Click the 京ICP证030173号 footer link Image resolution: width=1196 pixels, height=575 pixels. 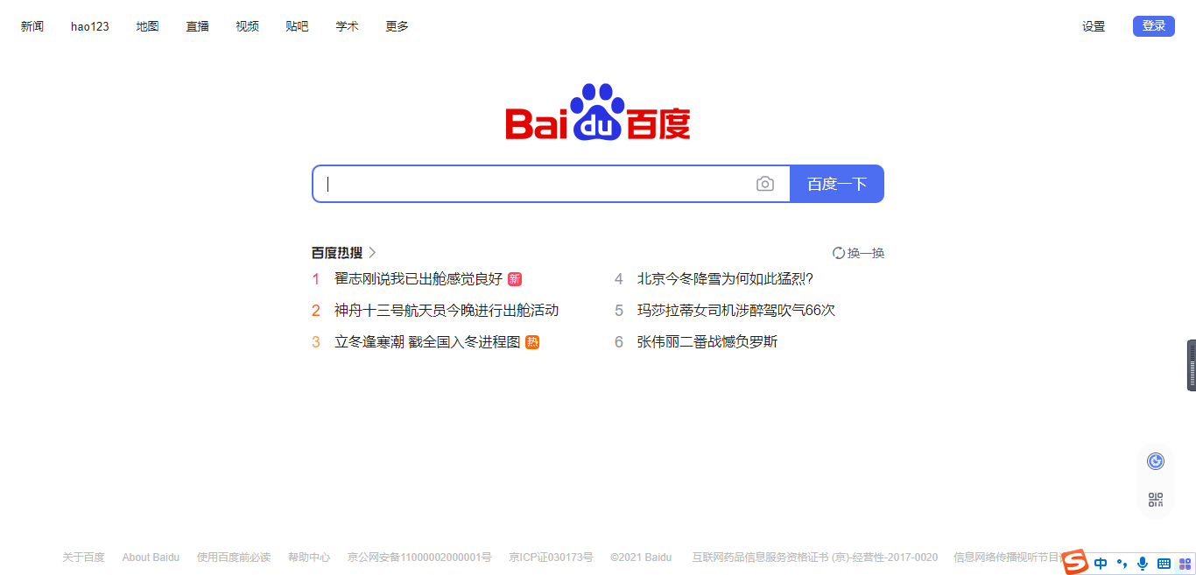click(x=551, y=557)
